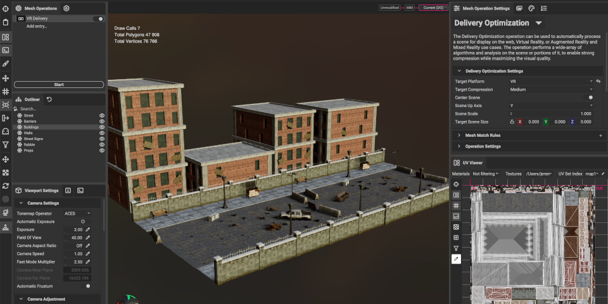Click the pencil icon next to Exposure
The image size is (608, 304).
point(88,229)
